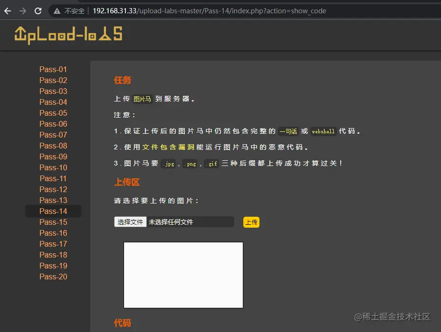Open Pass-04 in the sidebar
Image resolution: width=441 pixels, height=332 pixels.
[53, 102]
